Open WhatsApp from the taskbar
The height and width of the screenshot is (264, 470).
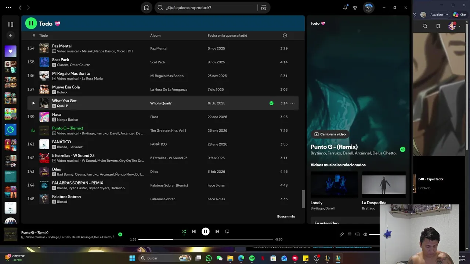pyautogui.click(x=209, y=258)
